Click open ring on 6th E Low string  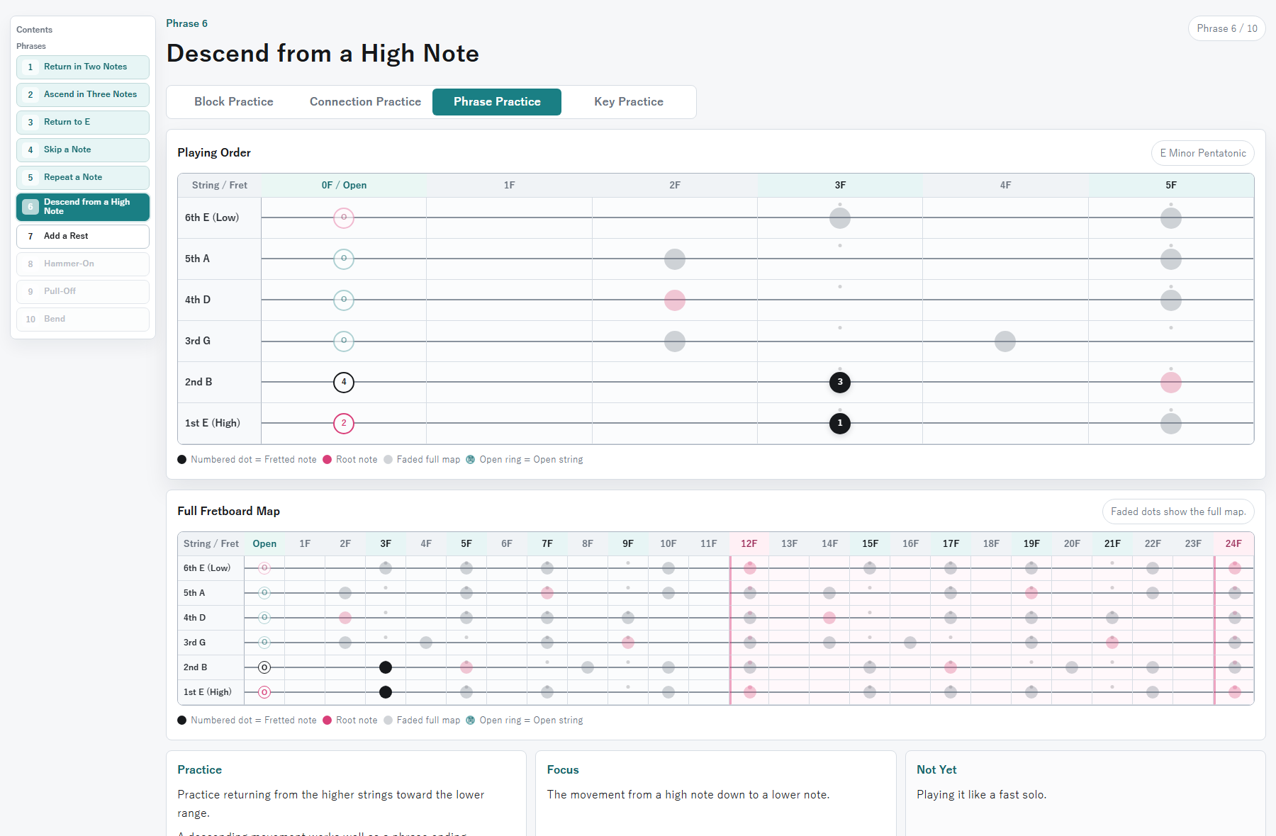[344, 218]
